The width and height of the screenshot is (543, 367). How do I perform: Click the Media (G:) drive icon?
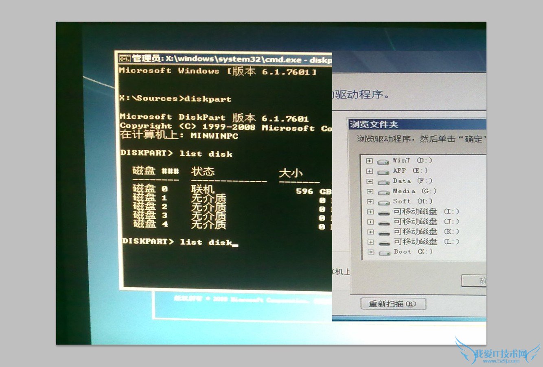point(383,192)
